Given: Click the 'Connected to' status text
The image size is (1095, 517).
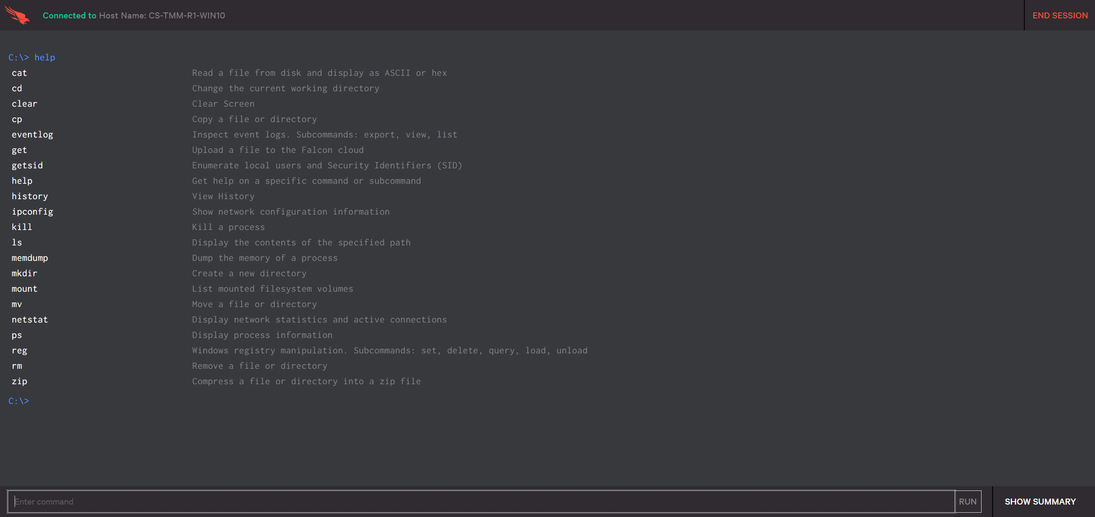Looking at the screenshot, I should 69,15.
